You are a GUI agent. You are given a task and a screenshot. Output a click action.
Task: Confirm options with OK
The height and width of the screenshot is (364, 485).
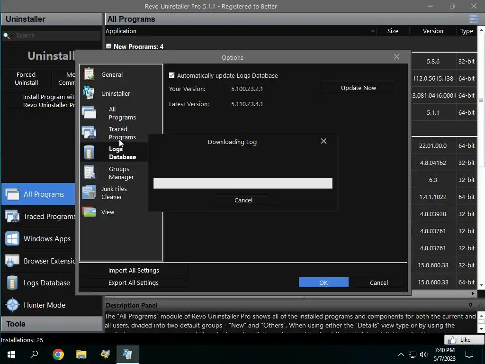coord(323,282)
